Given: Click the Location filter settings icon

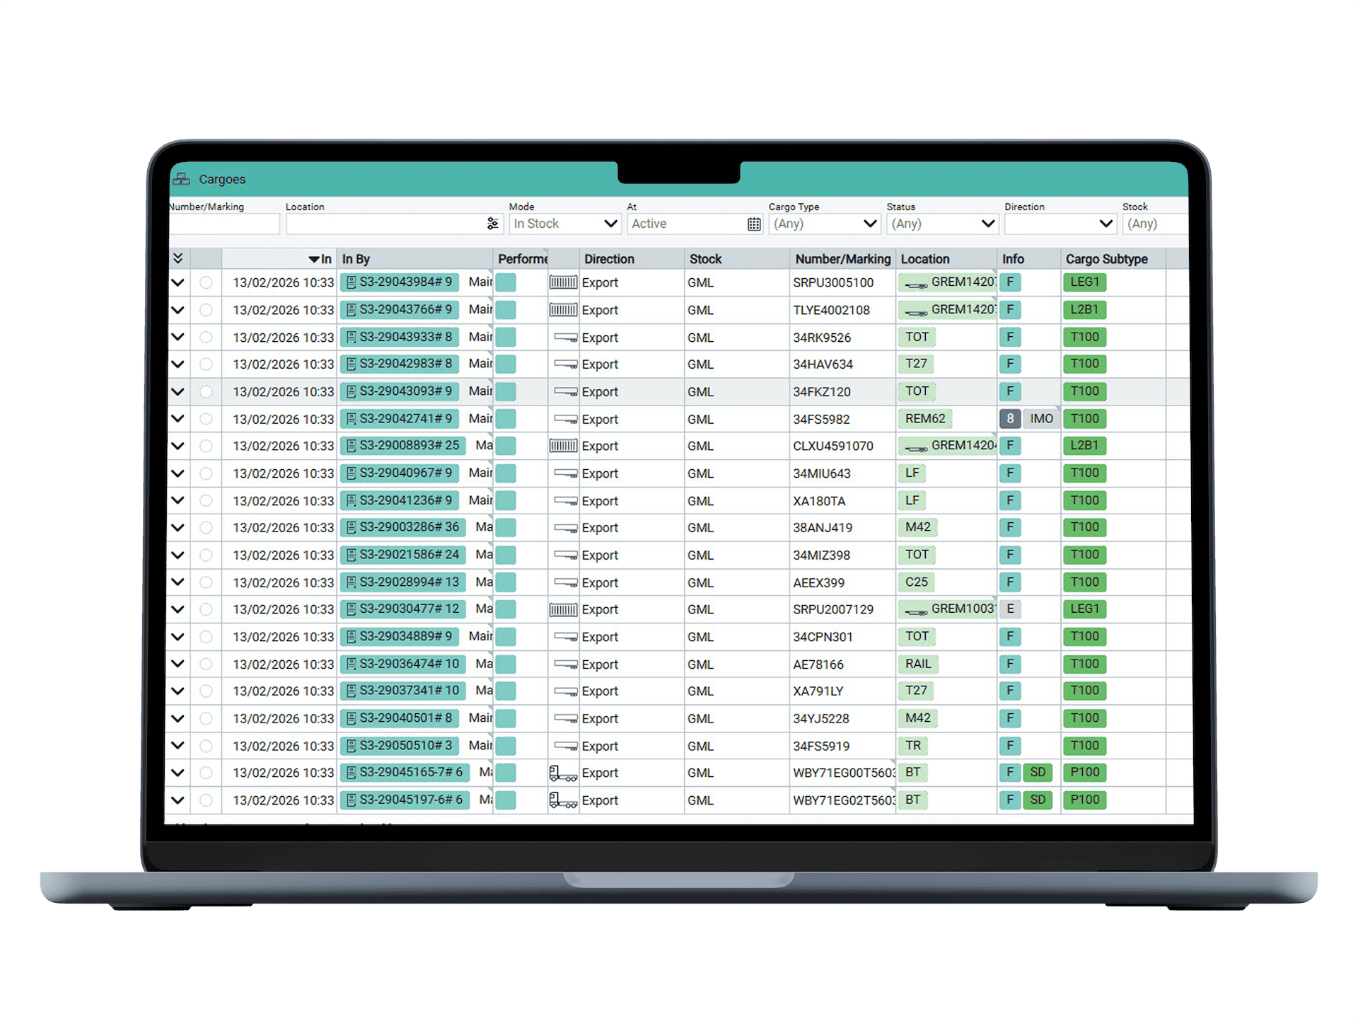Looking at the screenshot, I should (492, 224).
